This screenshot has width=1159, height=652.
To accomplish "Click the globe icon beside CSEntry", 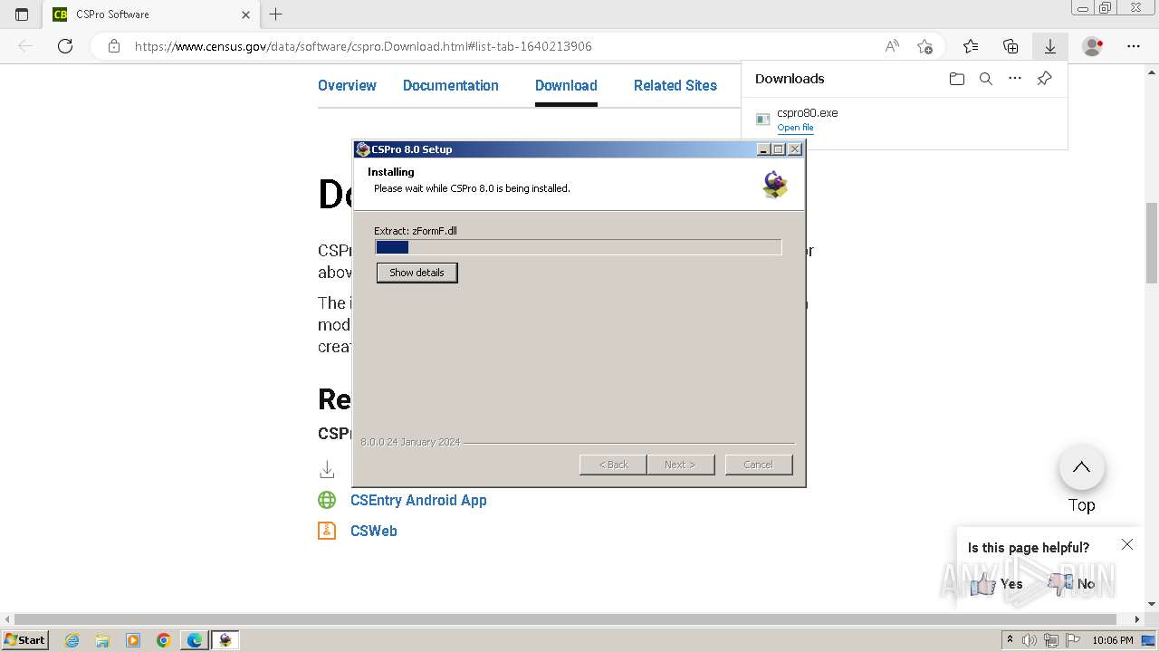I will tap(327, 500).
